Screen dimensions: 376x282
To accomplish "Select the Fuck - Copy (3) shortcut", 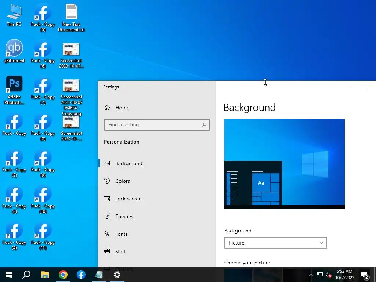I will click(14, 200).
